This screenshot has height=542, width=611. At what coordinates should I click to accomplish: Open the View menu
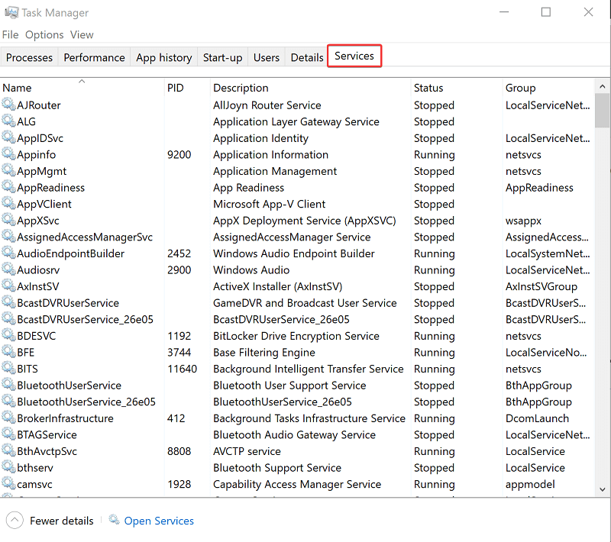pyautogui.click(x=82, y=34)
